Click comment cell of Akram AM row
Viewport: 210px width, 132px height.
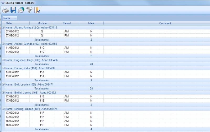[x=157, y=31]
